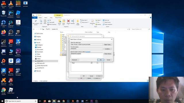Toggle the Read Deny checkbox
This screenshot has height=103, width=184.
(x=97, y=63)
